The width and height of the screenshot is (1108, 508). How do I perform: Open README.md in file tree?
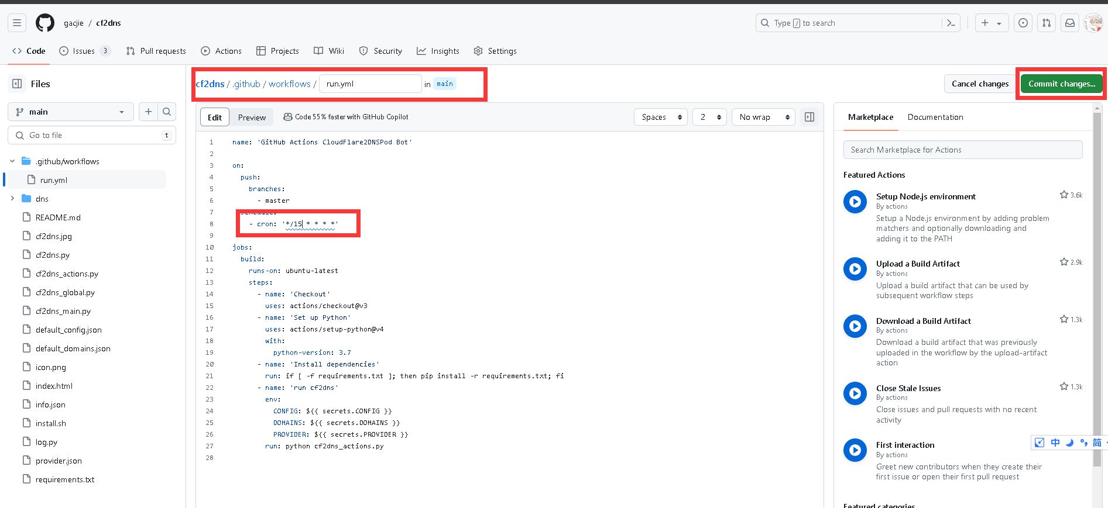pos(58,217)
